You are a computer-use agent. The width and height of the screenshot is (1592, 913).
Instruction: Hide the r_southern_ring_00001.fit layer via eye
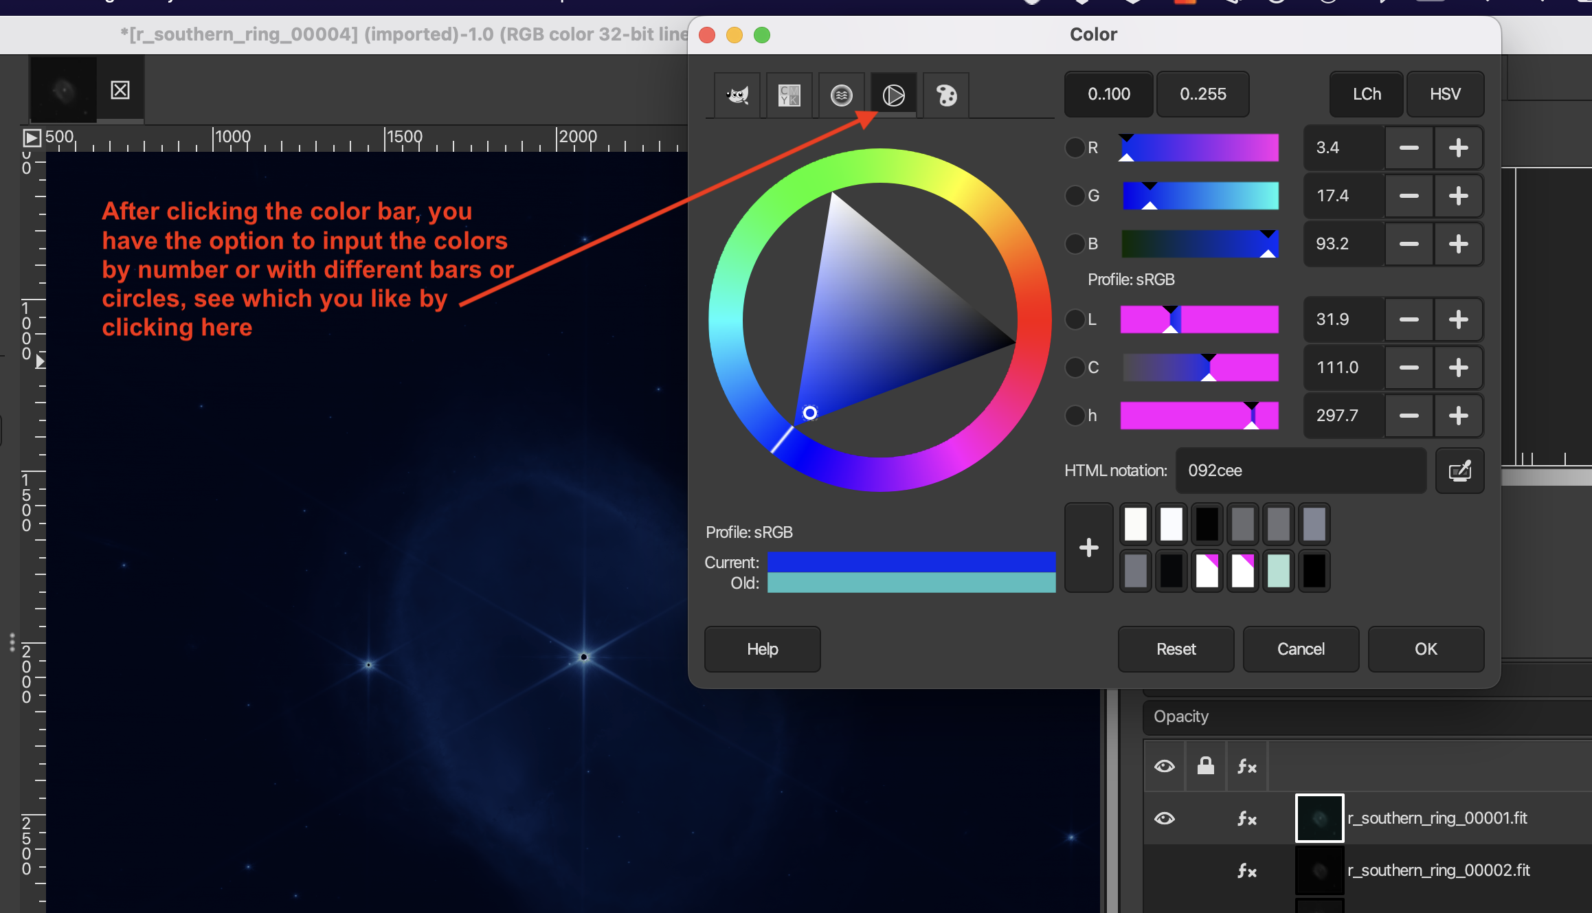click(x=1164, y=818)
